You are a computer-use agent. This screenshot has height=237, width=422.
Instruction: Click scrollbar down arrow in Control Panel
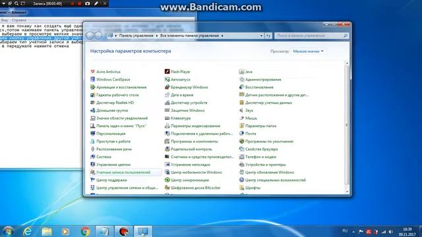coord(347,192)
